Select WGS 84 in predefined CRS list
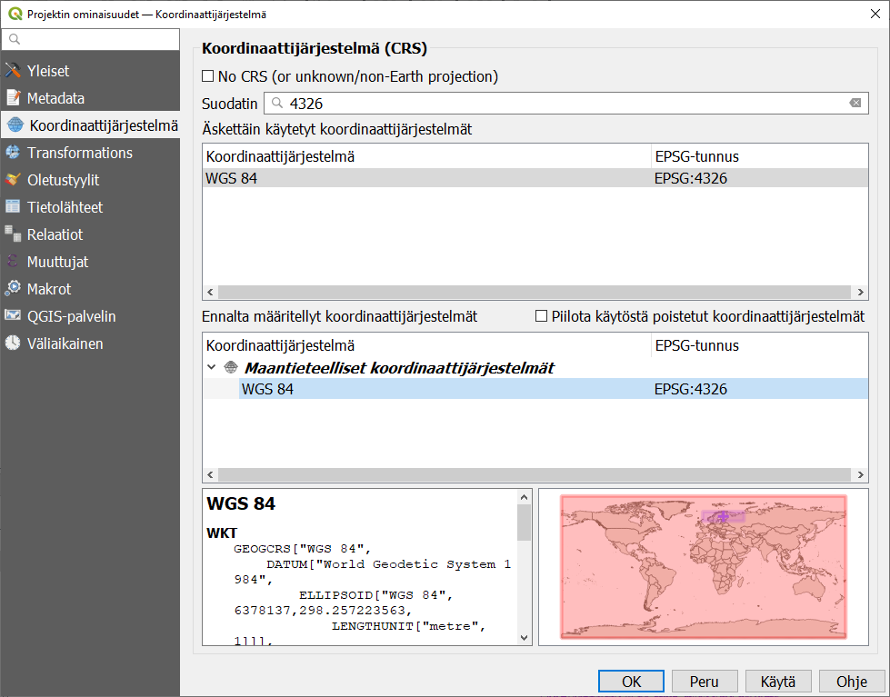The width and height of the screenshot is (890, 697). pos(267,389)
